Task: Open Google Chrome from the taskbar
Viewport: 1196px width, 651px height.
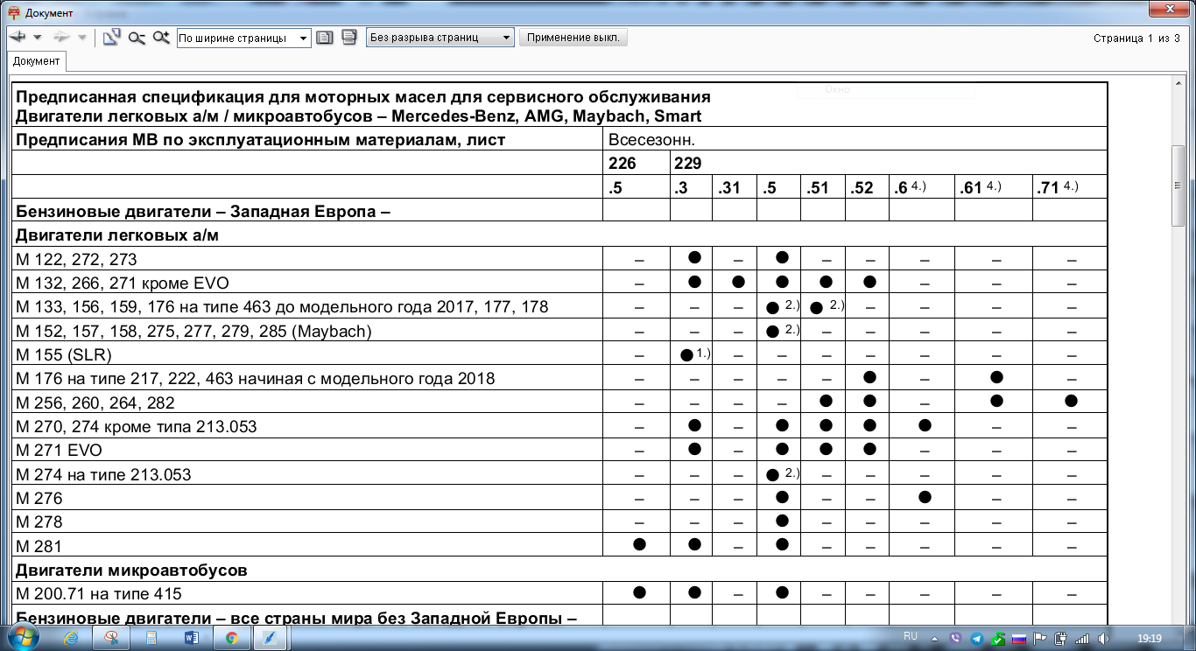Action: point(232,637)
